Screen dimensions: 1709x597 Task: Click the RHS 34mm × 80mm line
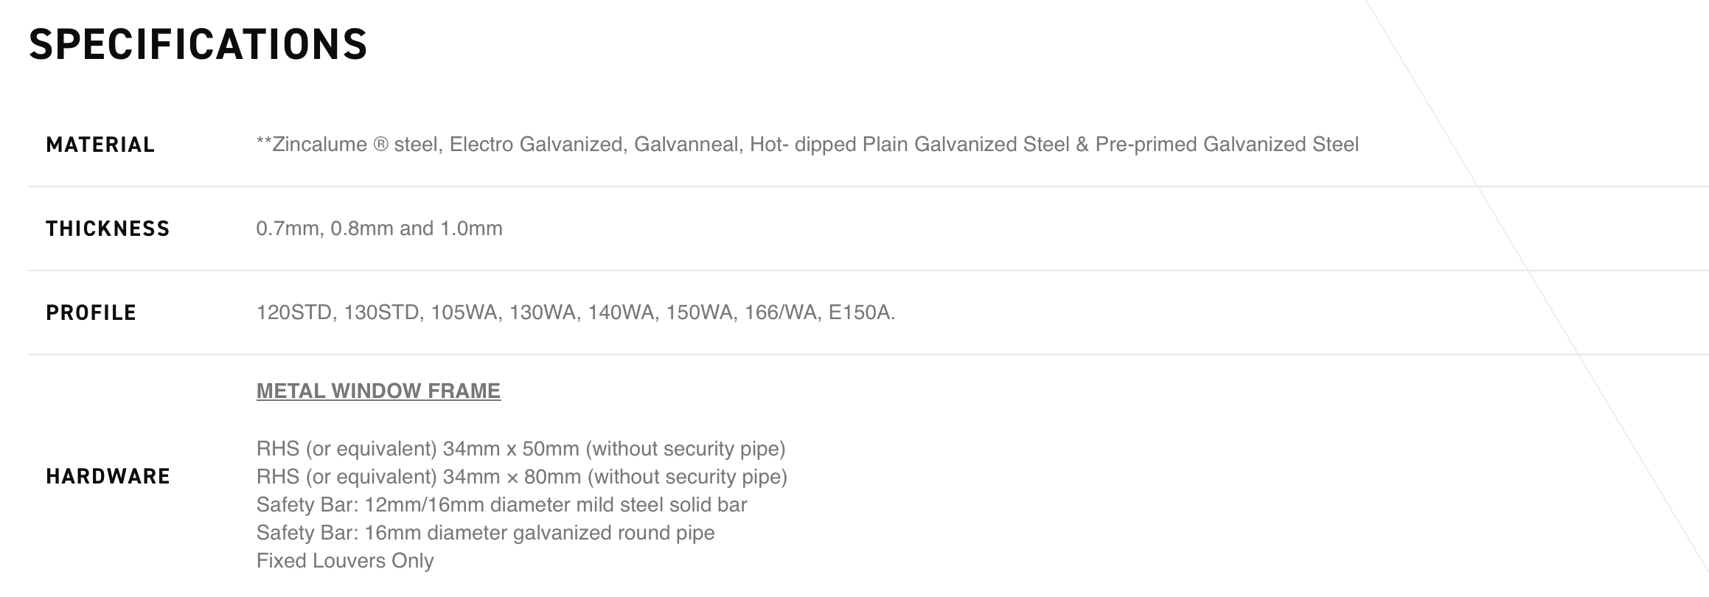[521, 477]
